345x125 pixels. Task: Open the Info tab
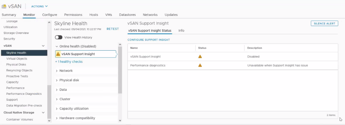point(181,31)
